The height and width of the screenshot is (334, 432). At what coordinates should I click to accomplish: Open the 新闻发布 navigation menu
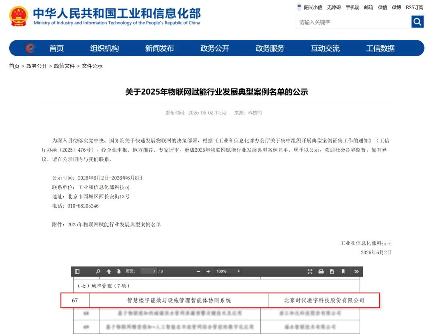pos(160,48)
